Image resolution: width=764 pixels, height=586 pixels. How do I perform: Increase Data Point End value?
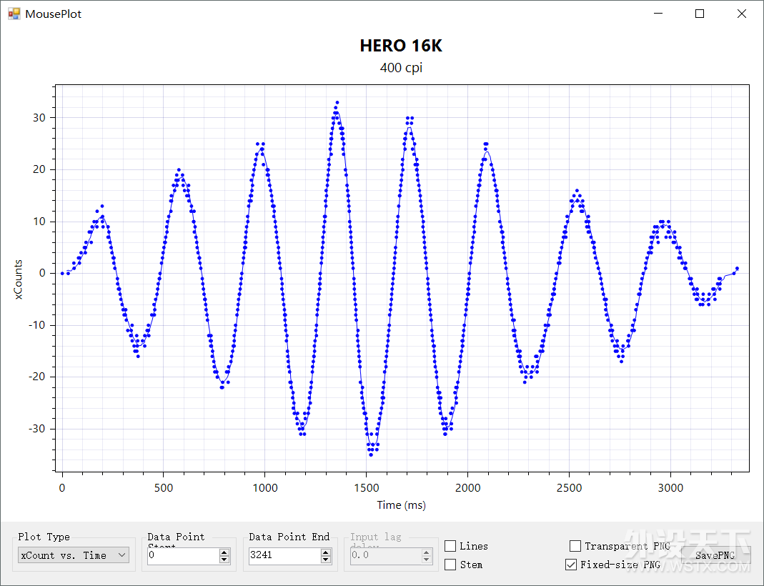point(326,552)
